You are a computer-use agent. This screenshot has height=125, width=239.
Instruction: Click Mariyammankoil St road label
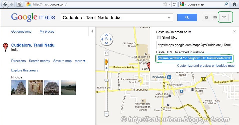point(123,67)
